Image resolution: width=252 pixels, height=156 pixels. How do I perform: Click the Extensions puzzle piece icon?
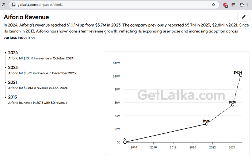click(241, 5)
